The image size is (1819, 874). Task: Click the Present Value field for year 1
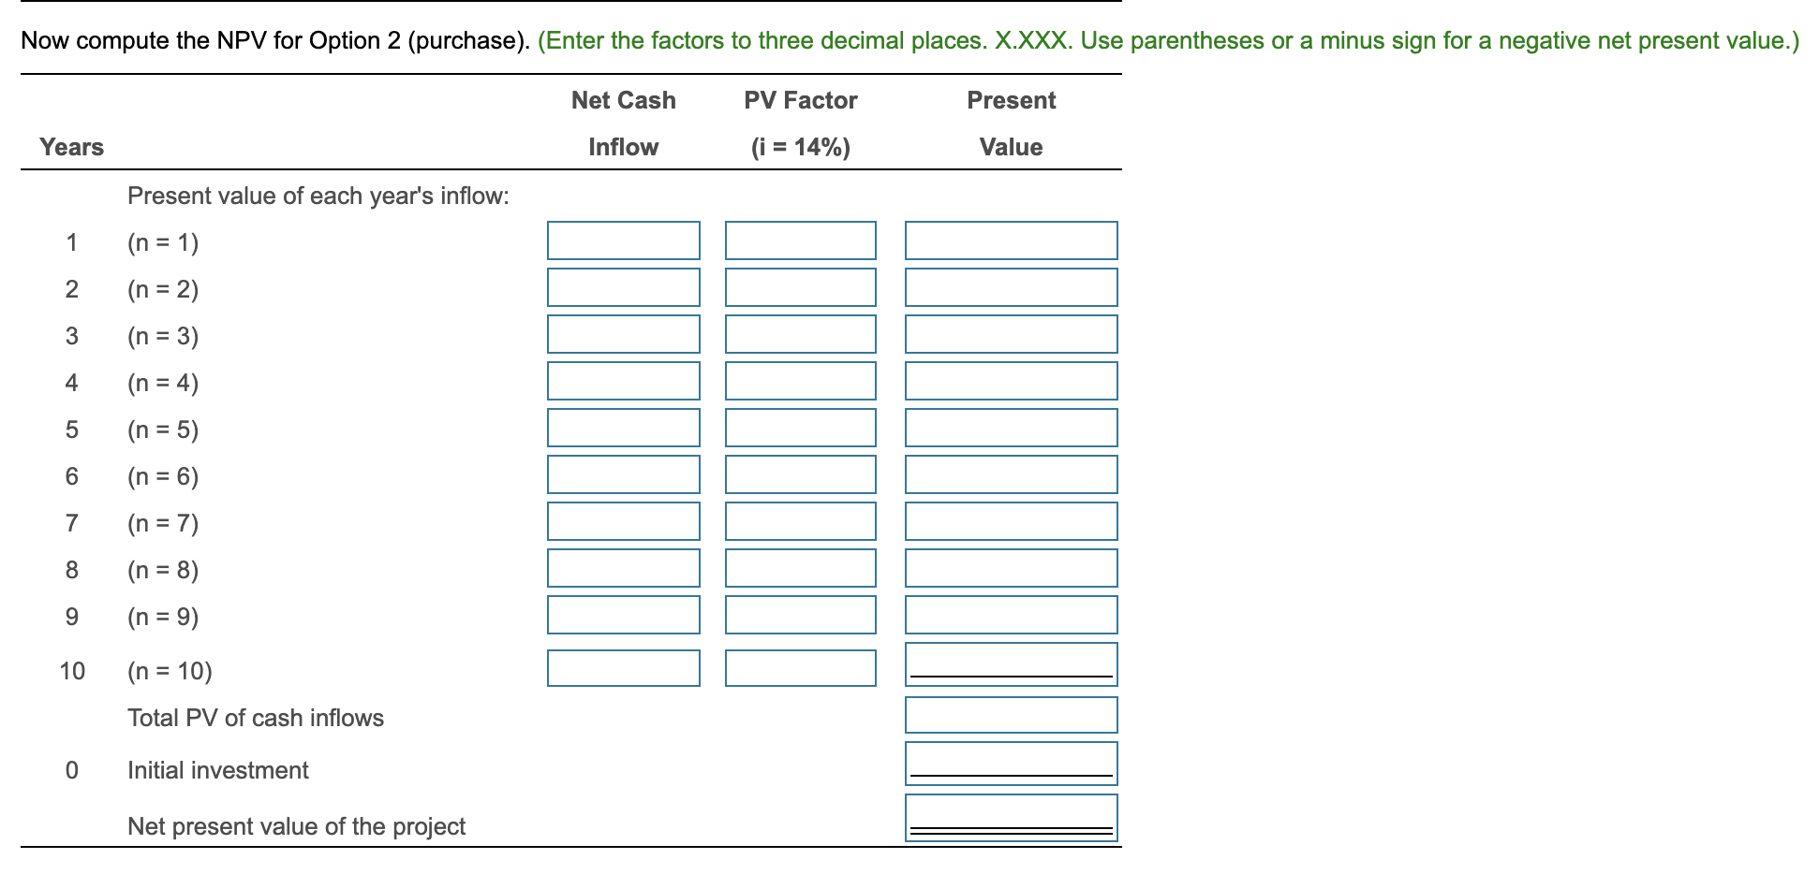[1012, 240]
